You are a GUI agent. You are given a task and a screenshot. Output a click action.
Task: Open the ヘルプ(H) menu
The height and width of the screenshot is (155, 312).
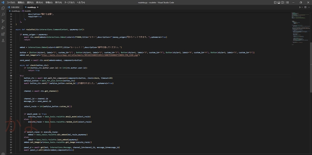[x=81, y=2]
